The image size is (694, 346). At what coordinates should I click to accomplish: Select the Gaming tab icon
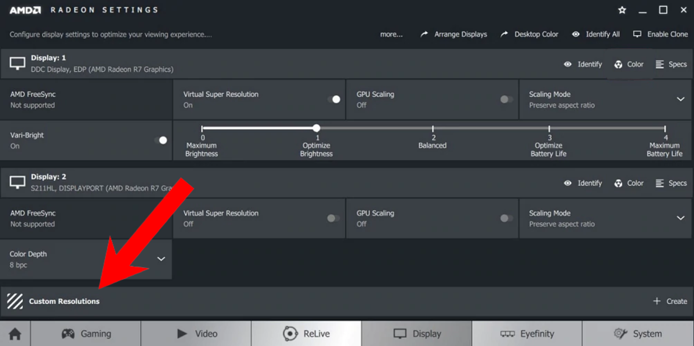coord(68,333)
